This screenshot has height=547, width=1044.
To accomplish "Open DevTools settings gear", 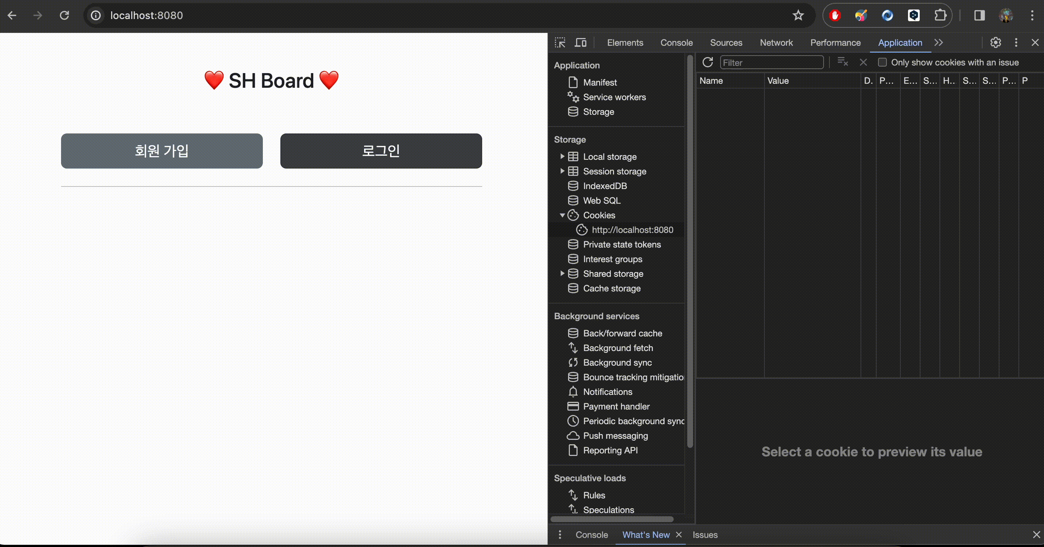I will (x=995, y=42).
